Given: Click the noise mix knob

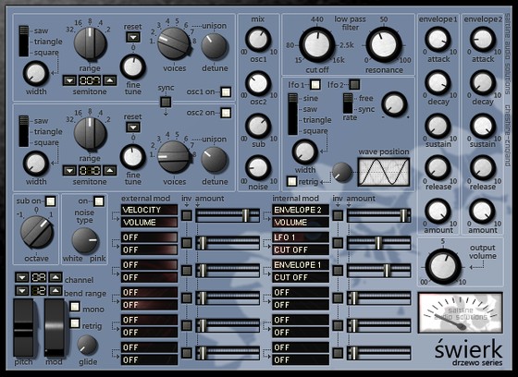Looking at the screenshot, I should click(258, 167).
